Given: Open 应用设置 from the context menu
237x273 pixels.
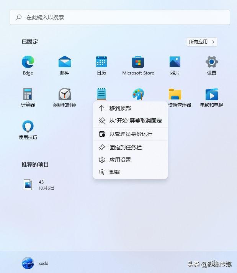Looking at the screenshot, I should click(x=131, y=160).
